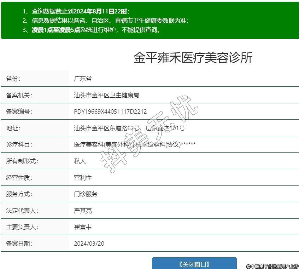The image size is (299, 269).
Task: Select the record number PDY19669X44051117D2212
Action: 110,112
